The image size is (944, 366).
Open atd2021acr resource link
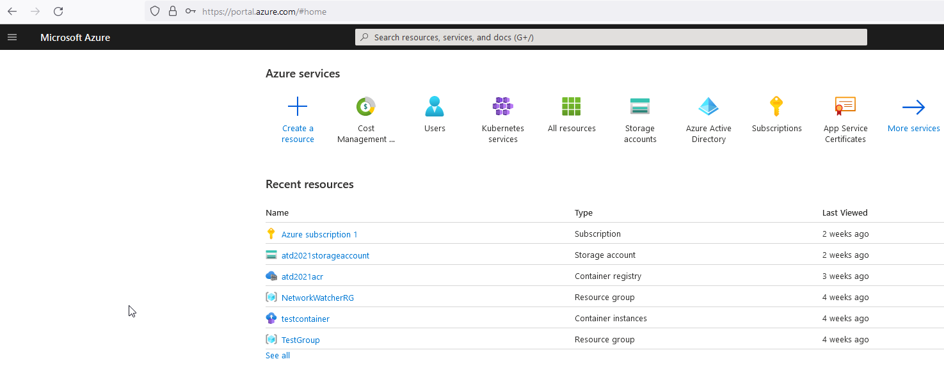coord(302,276)
